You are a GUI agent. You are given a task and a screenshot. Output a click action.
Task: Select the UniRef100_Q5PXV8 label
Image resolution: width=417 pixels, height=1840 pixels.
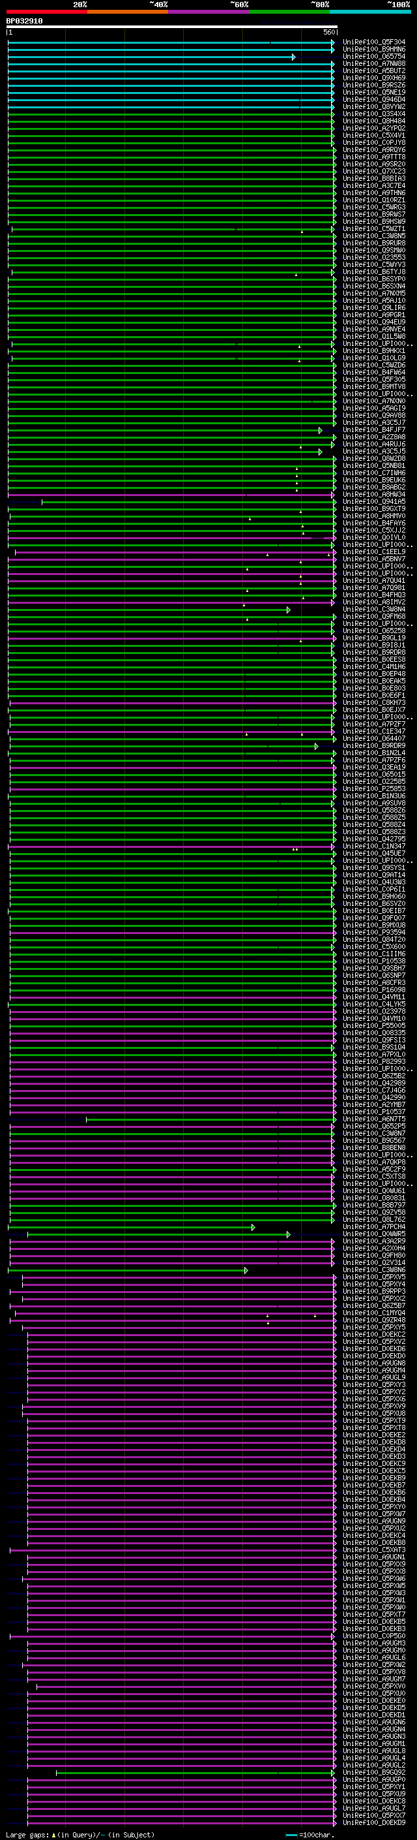pyautogui.click(x=374, y=1672)
